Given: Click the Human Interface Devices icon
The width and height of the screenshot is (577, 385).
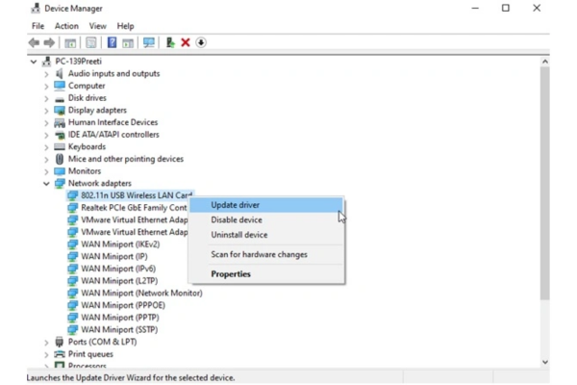Looking at the screenshot, I should (x=60, y=122).
